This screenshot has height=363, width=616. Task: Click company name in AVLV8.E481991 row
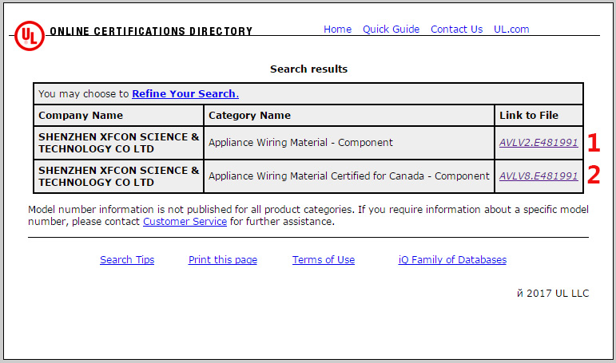click(x=118, y=176)
